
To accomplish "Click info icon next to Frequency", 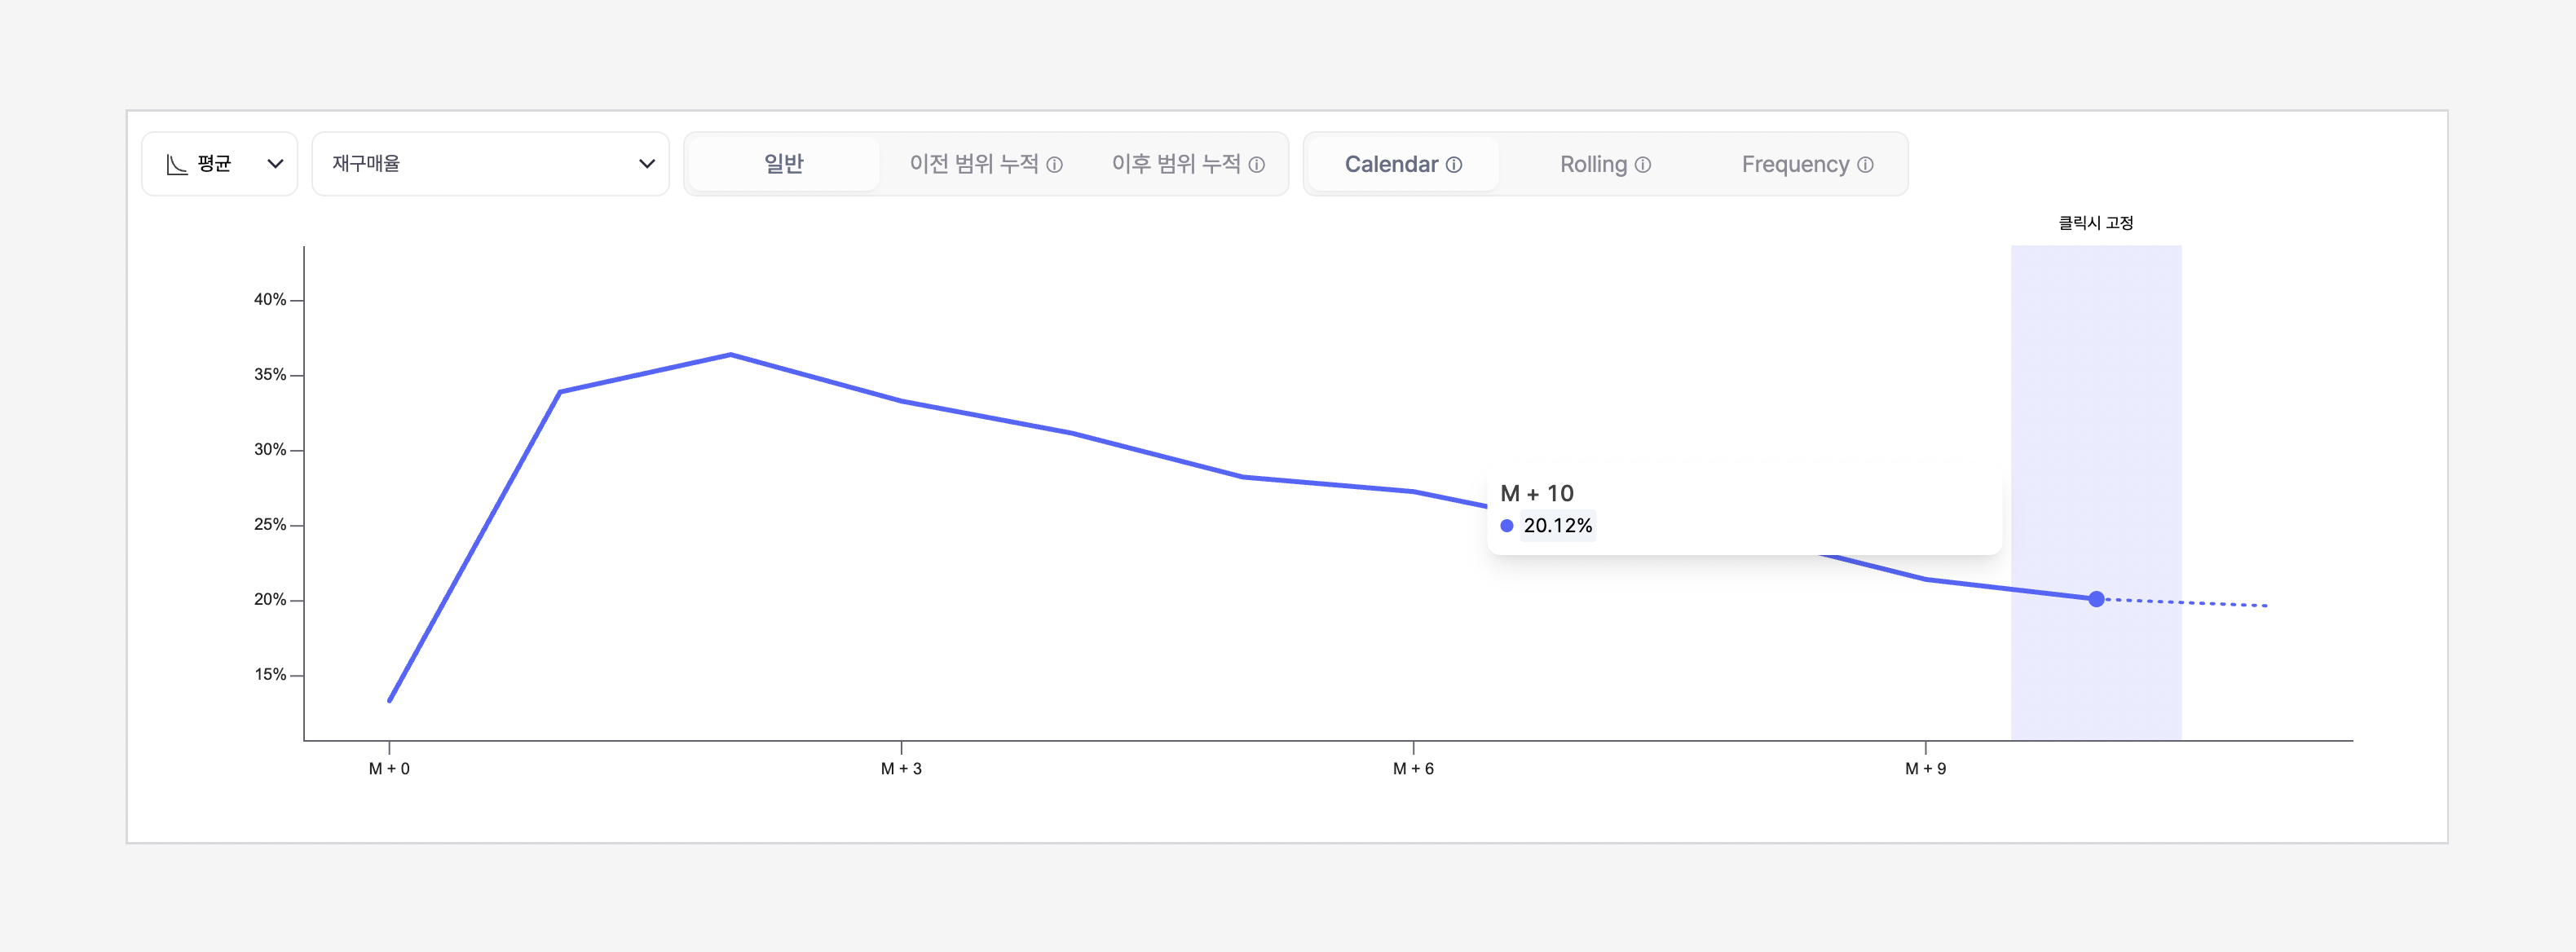I will [x=1865, y=165].
